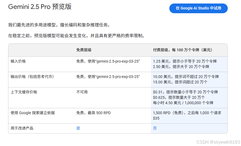The width and height of the screenshot is (241, 146).
Task: Open the 否 link in 用于改进产品 row
Action: [155, 128]
